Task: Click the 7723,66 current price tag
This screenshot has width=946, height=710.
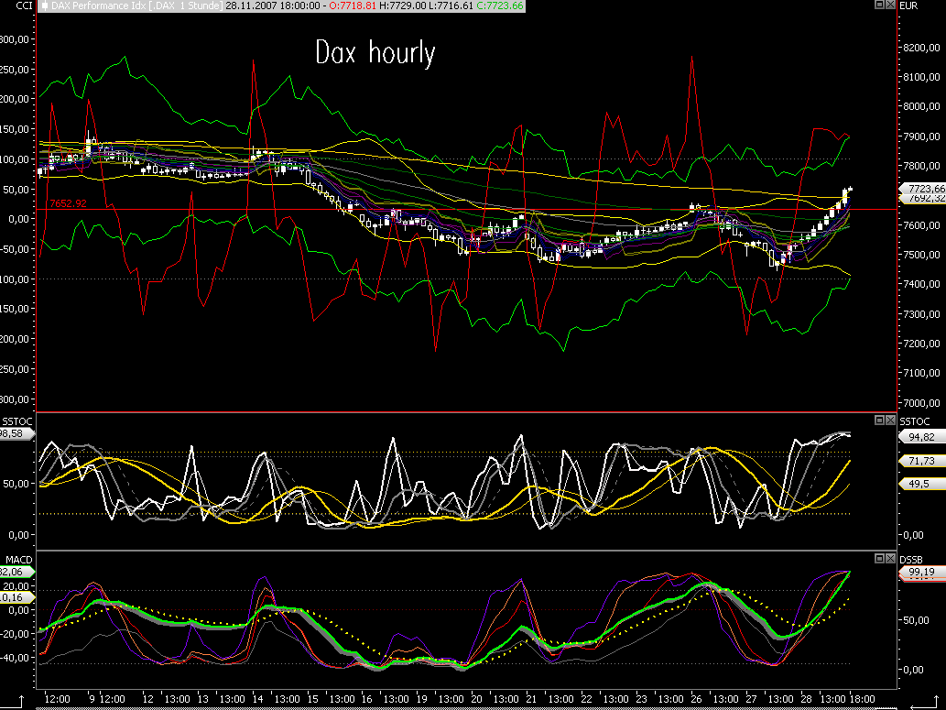Action: tap(923, 188)
